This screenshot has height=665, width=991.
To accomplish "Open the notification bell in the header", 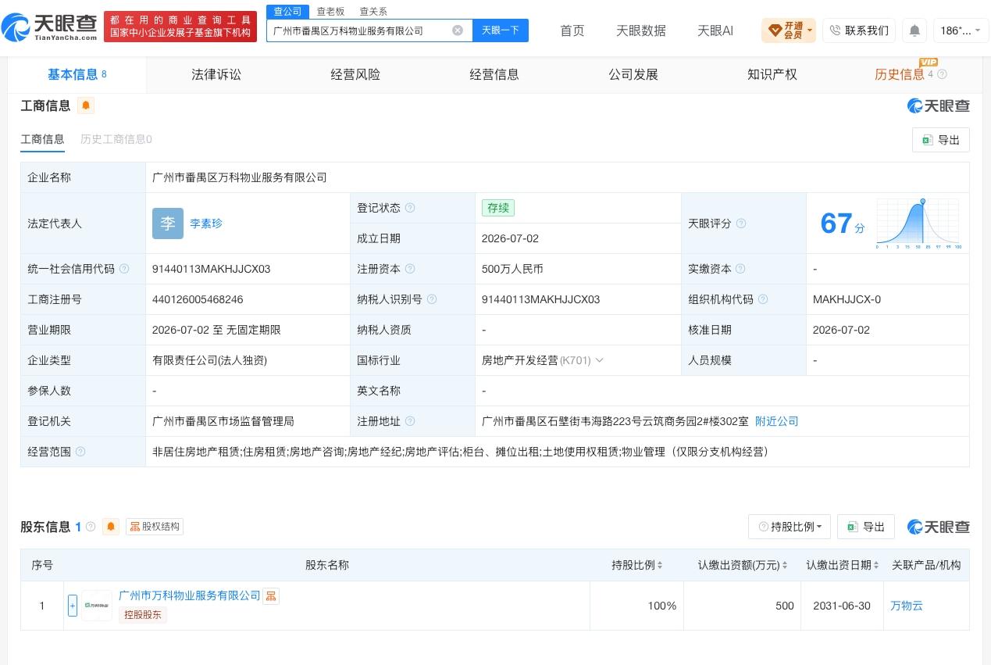I will (x=914, y=30).
